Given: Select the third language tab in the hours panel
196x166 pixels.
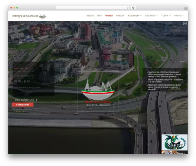Looking at the screenshot, I should [x=26, y=68].
